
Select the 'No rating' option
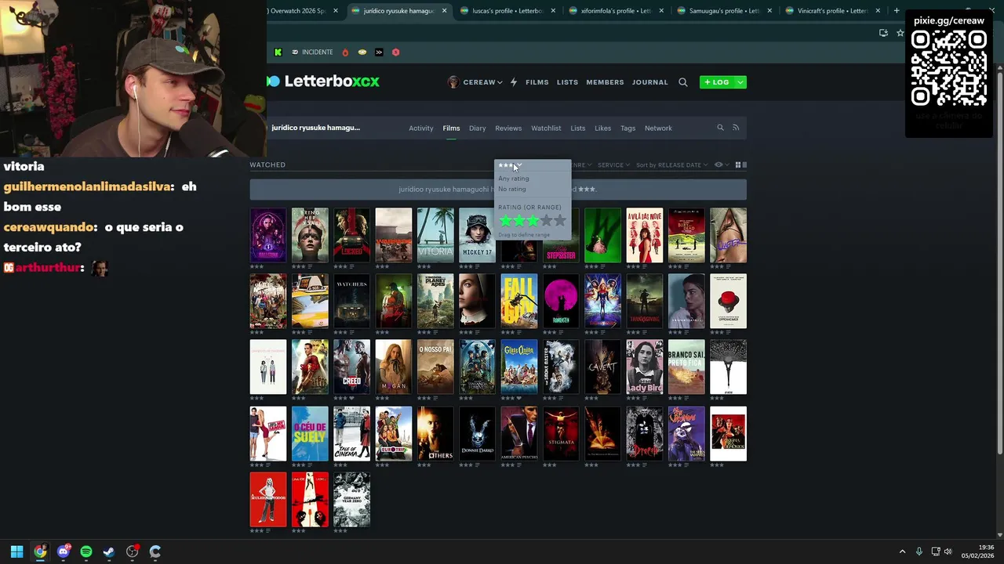click(512, 189)
